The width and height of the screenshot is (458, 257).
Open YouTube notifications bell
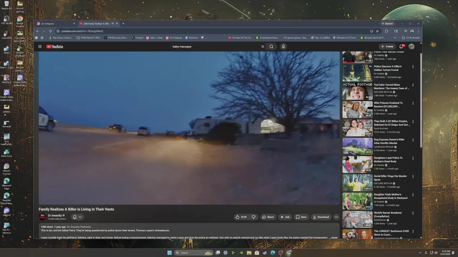coord(401,46)
